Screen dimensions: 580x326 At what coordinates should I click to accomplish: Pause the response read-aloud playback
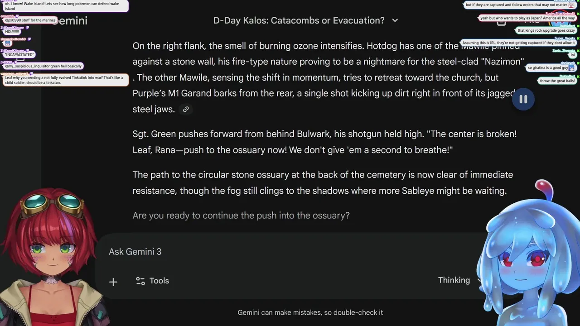pyautogui.click(x=523, y=100)
